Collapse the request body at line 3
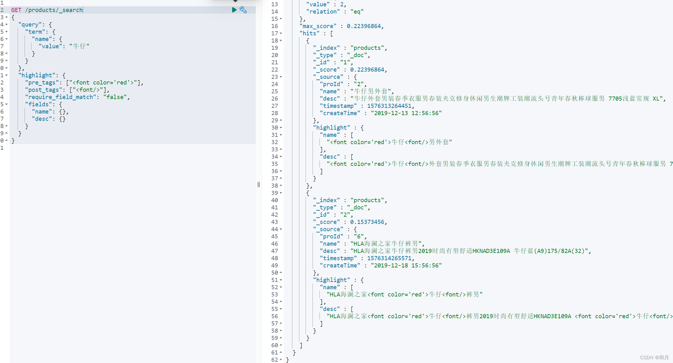 point(6,17)
